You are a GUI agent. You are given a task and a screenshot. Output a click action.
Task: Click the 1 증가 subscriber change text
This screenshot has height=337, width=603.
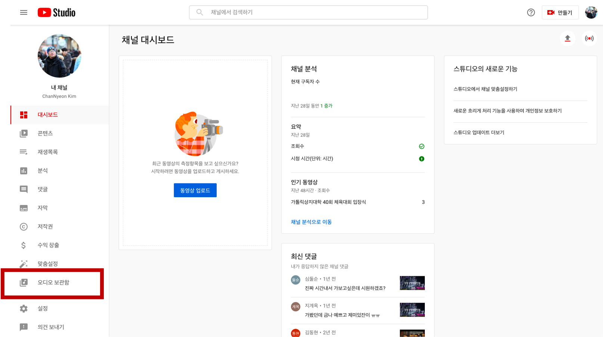coord(326,106)
